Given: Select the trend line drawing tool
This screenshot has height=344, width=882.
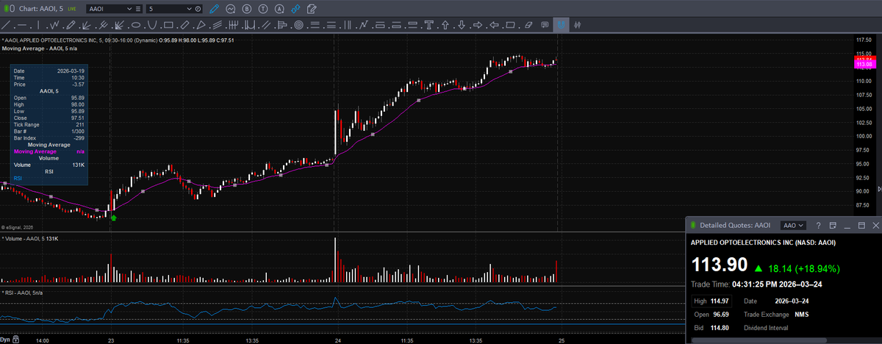Looking at the screenshot, I should click(x=5, y=25).
